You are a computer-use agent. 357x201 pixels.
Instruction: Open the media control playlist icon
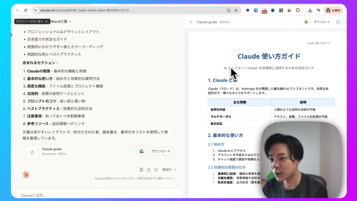pos(318,10)
